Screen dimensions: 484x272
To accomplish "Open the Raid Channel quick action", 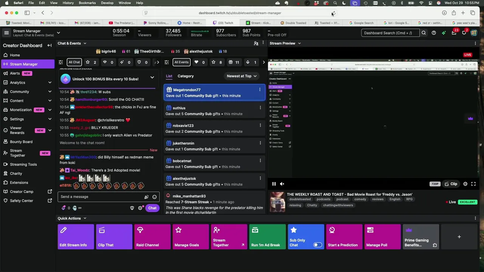I will tap(152, 237).
